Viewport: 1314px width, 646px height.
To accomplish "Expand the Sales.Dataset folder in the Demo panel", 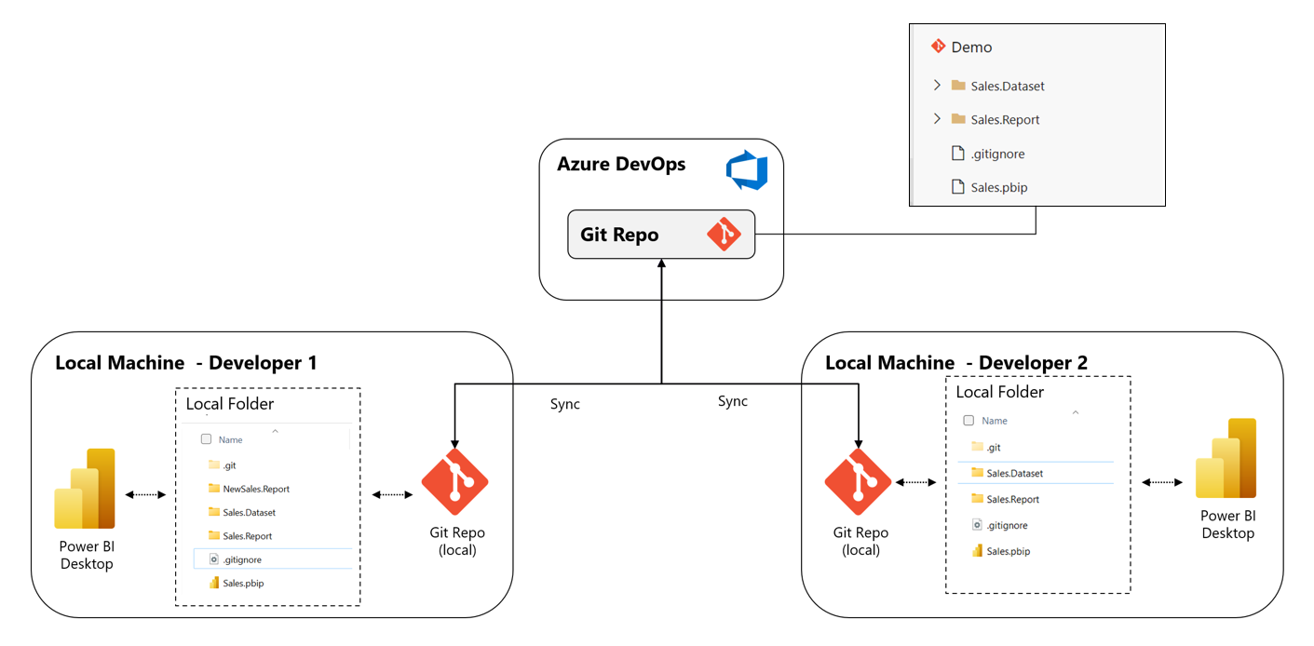I will (x=937, y=85).
